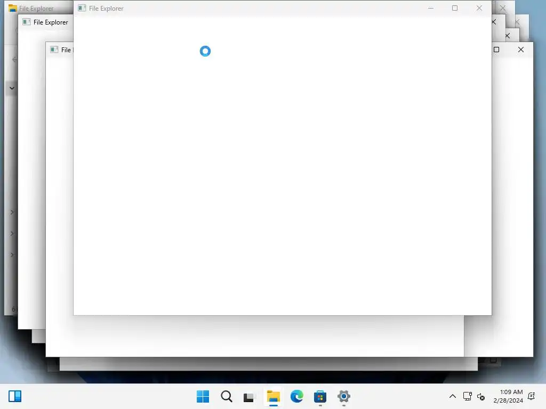Open the network status tray icon
Image resolution: width=546 pixels, height=409 pixels.
click(467, 396)
